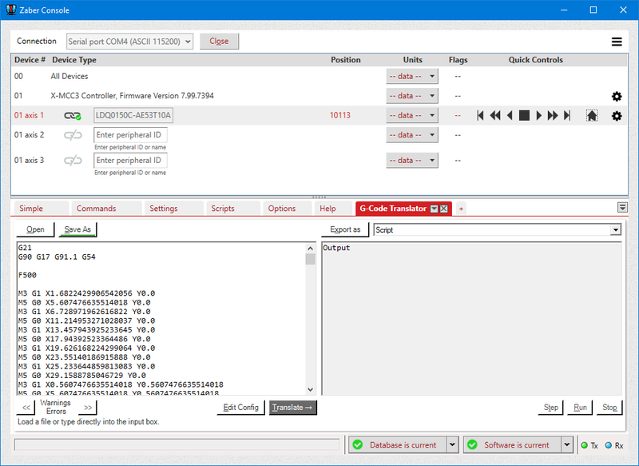
Task: Click the Edit Config button
Action: [x=241, y=408]
